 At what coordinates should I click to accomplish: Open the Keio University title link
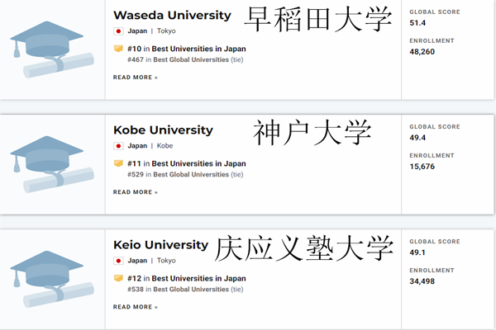pos(160,245)
